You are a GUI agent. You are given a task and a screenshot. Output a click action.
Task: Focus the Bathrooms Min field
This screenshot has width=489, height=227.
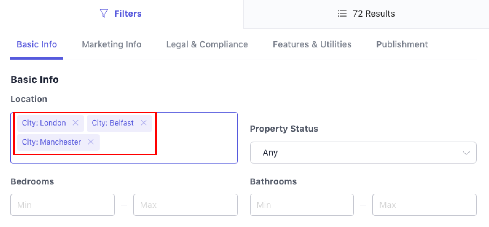(301, 205)
